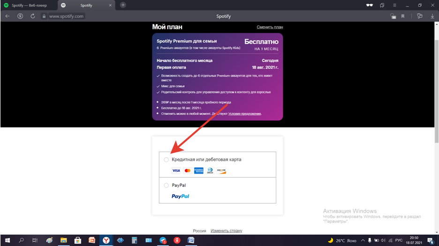Click 'Изменить страну' to change country
The width and height of the screenshot is (439, 246).
coord(226,231)
